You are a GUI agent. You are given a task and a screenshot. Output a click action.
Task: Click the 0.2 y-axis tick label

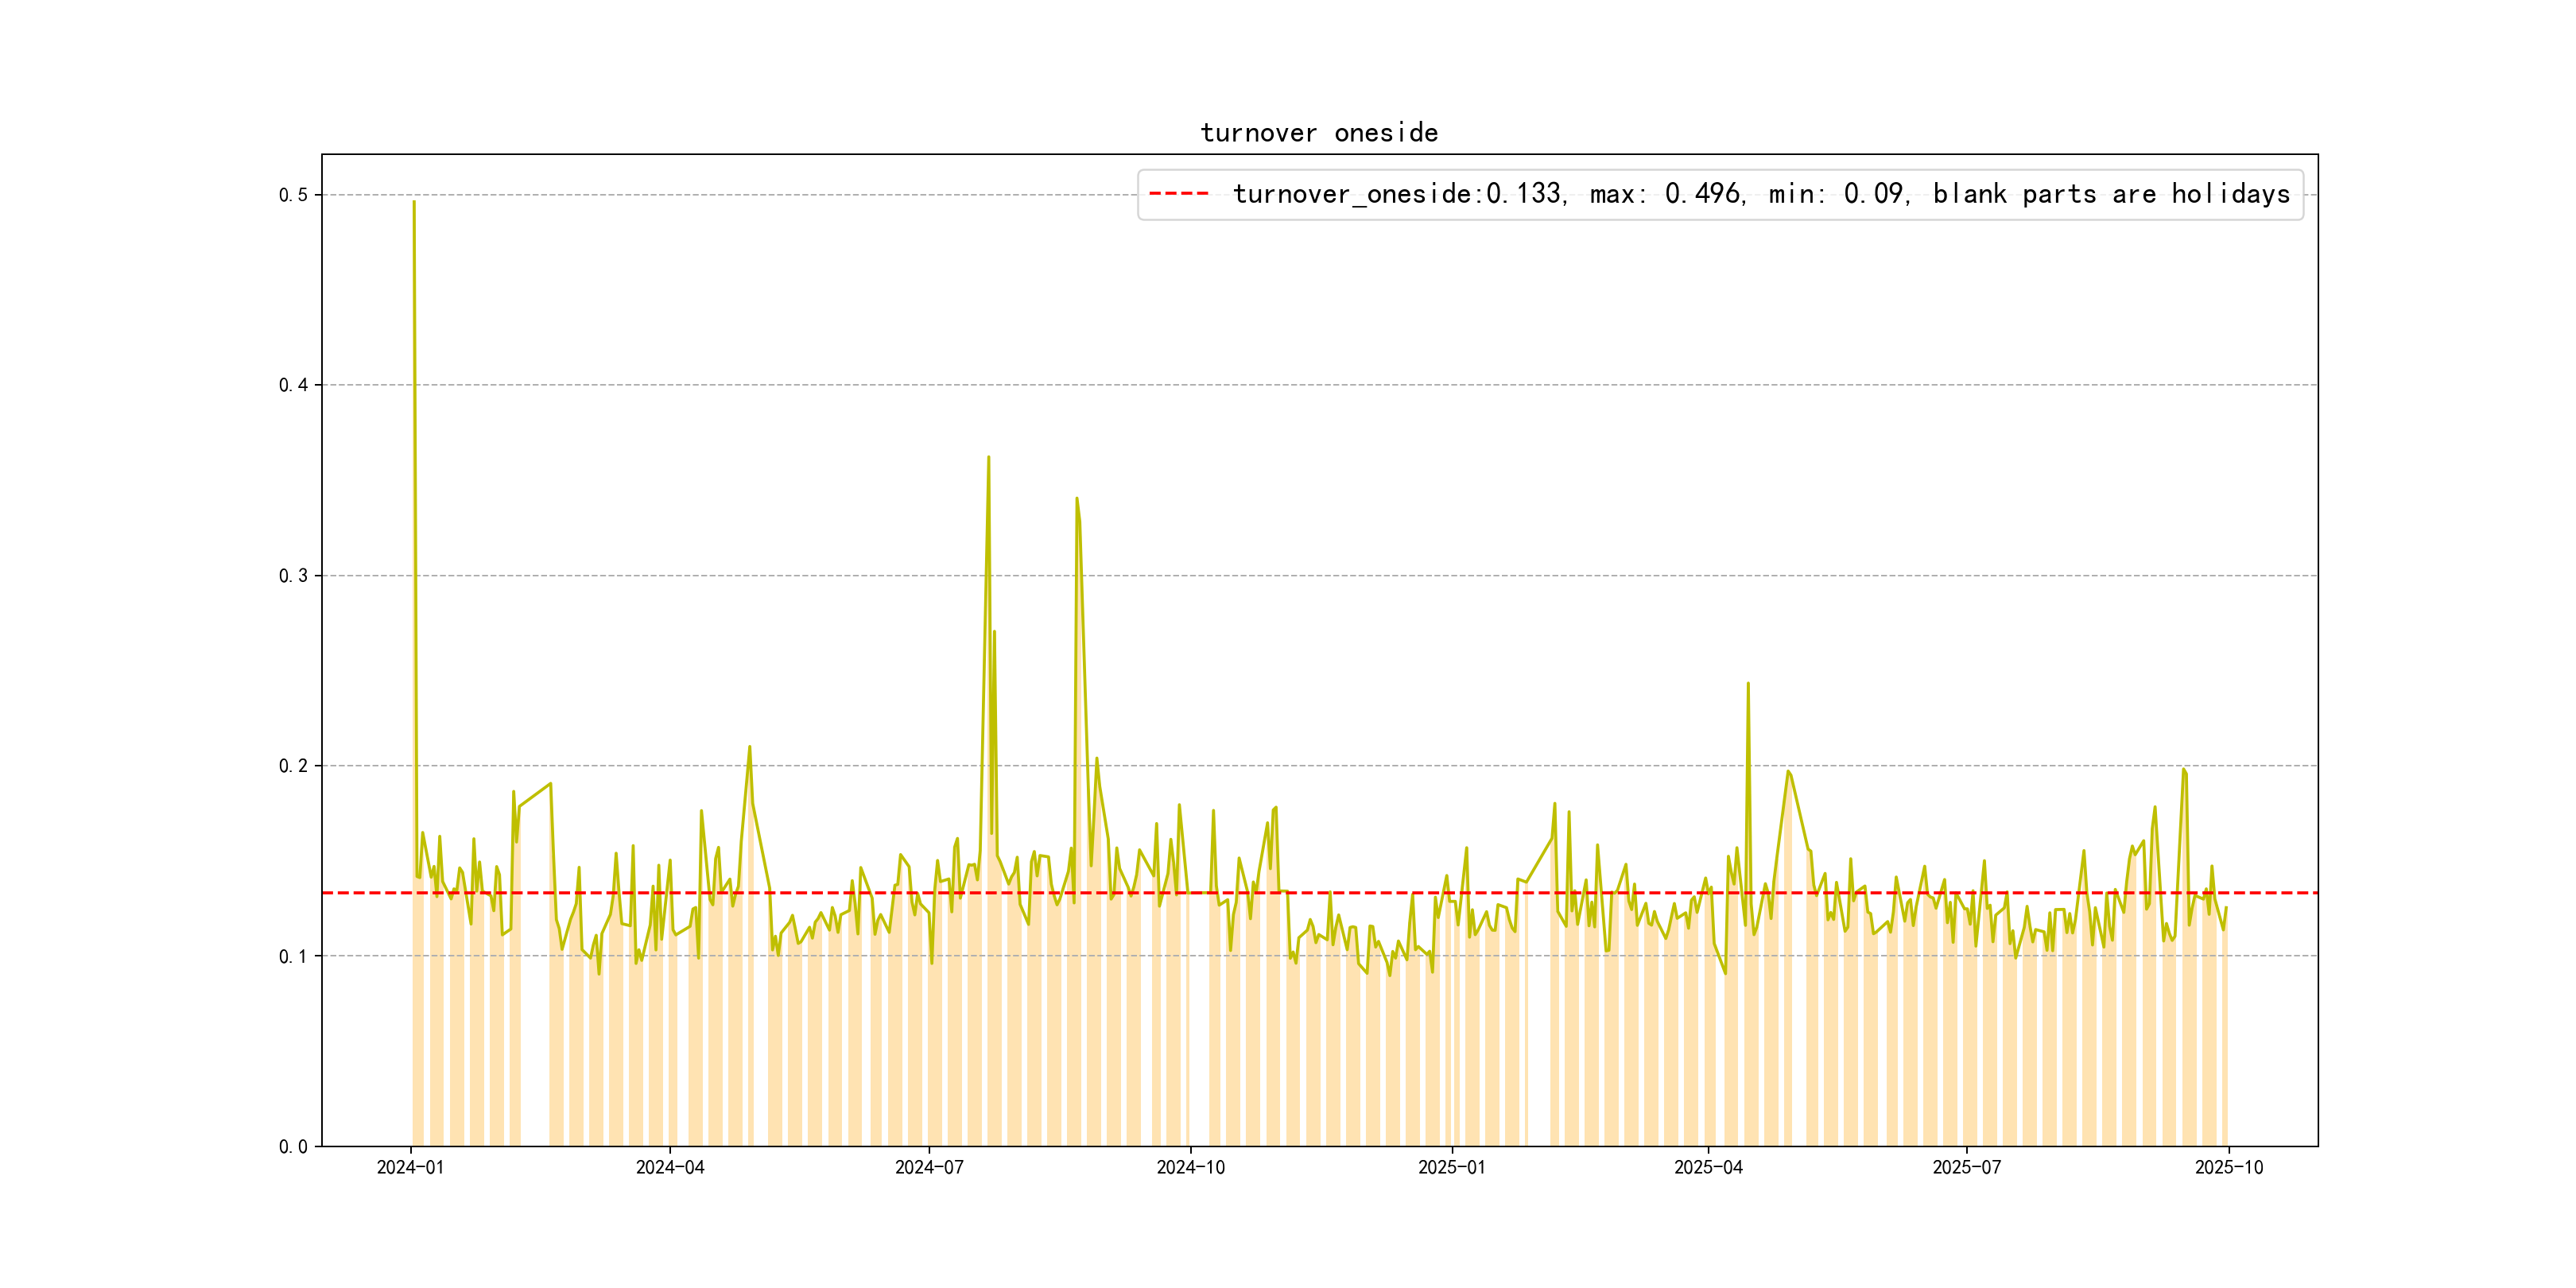point(292,766)
